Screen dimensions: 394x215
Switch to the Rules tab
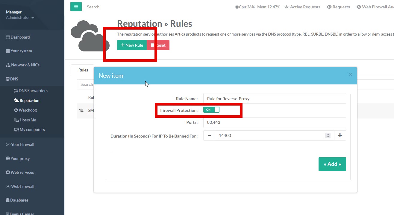[x=83, y=70]
